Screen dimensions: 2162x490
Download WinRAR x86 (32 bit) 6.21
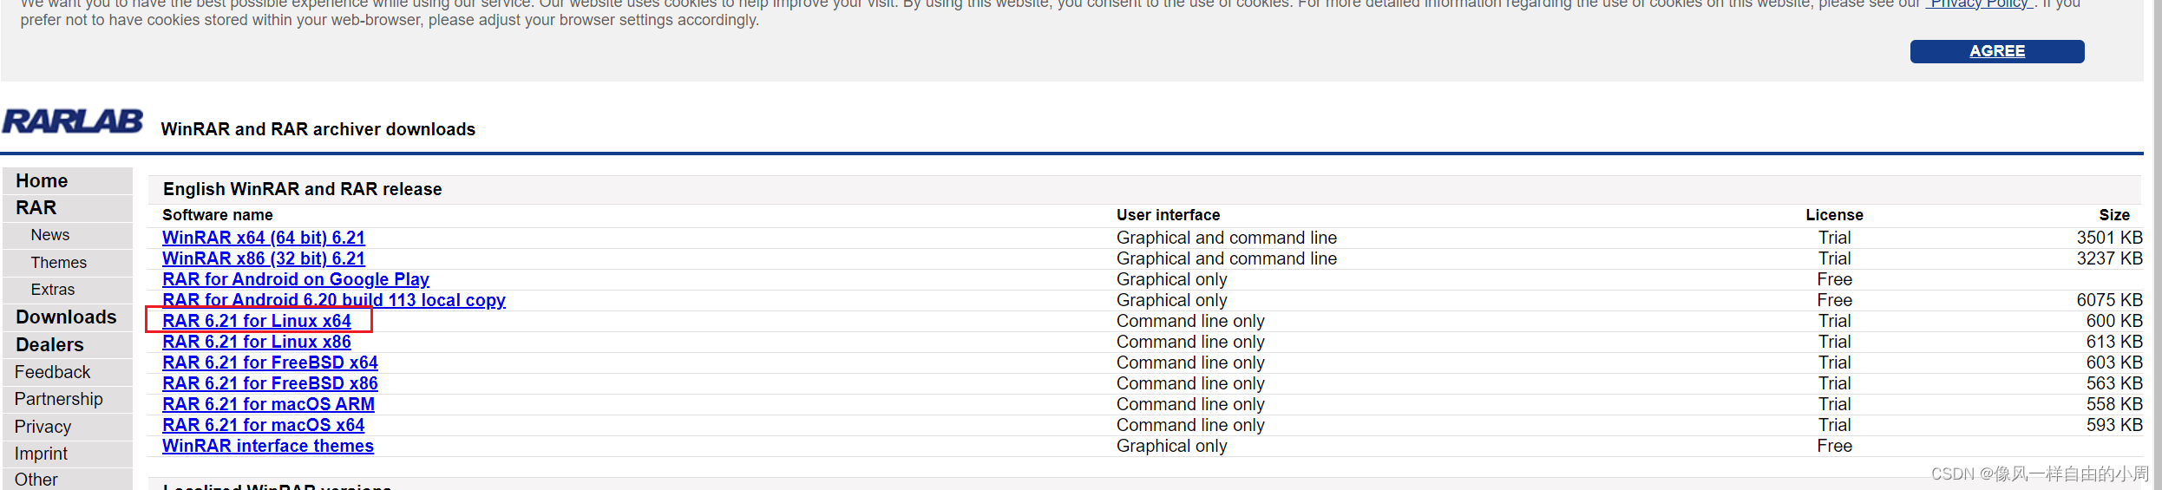coord(264,258)
